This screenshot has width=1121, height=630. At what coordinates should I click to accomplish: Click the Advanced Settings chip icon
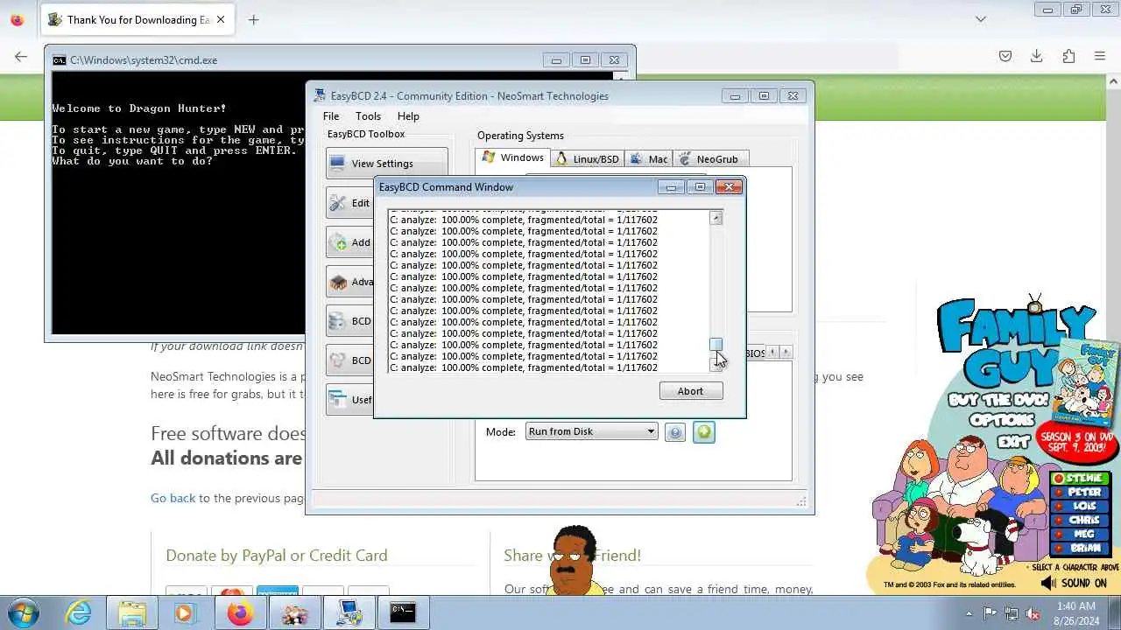coord(338,282)
